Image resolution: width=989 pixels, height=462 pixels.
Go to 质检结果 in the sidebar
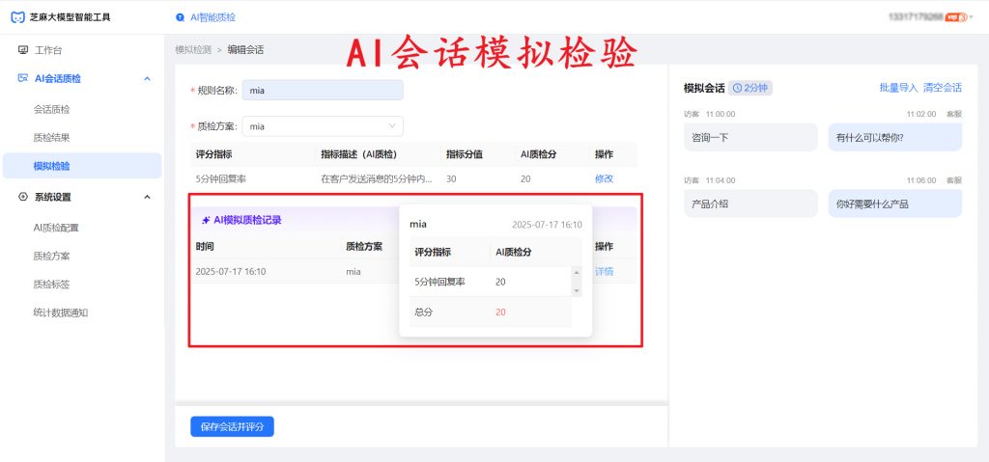(51, 138)
